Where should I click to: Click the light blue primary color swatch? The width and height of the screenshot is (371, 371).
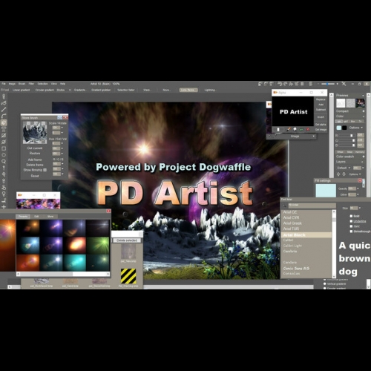pyautogui.click(x=338, y=128)
